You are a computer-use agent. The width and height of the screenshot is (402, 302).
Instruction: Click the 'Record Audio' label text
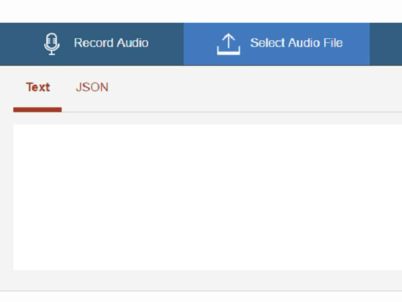click(111, 43)
